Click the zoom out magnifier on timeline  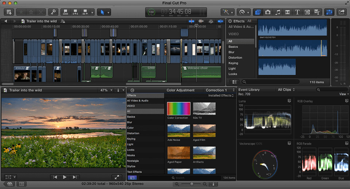coord(177,184)
